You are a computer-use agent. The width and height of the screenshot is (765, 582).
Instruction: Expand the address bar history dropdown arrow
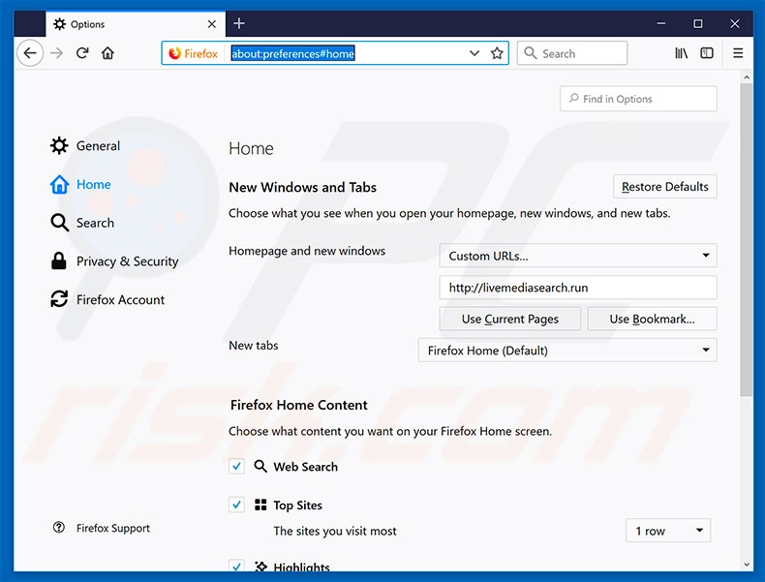pos(474,53)
